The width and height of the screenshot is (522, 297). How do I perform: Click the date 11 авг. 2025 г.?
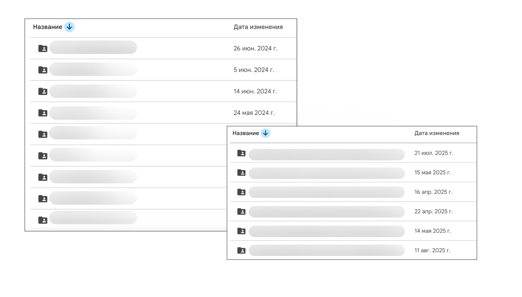(x=432, y=250)
